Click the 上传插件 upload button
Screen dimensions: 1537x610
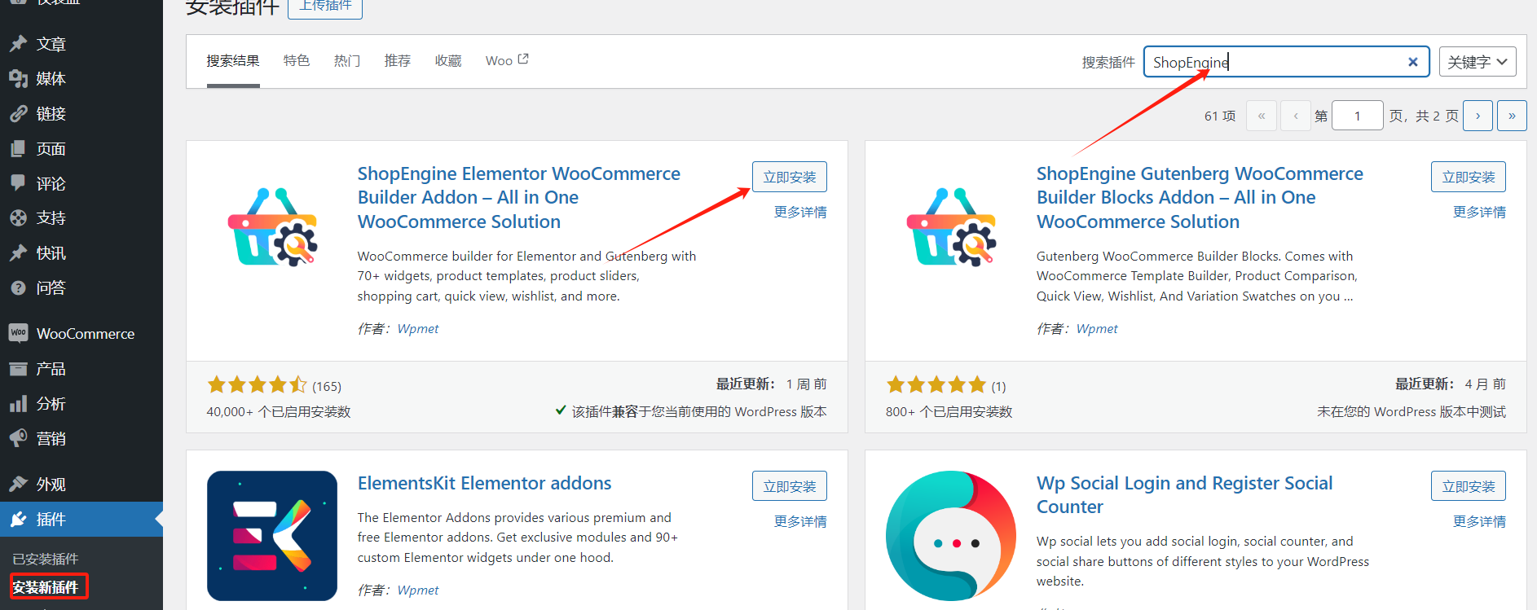324,5
